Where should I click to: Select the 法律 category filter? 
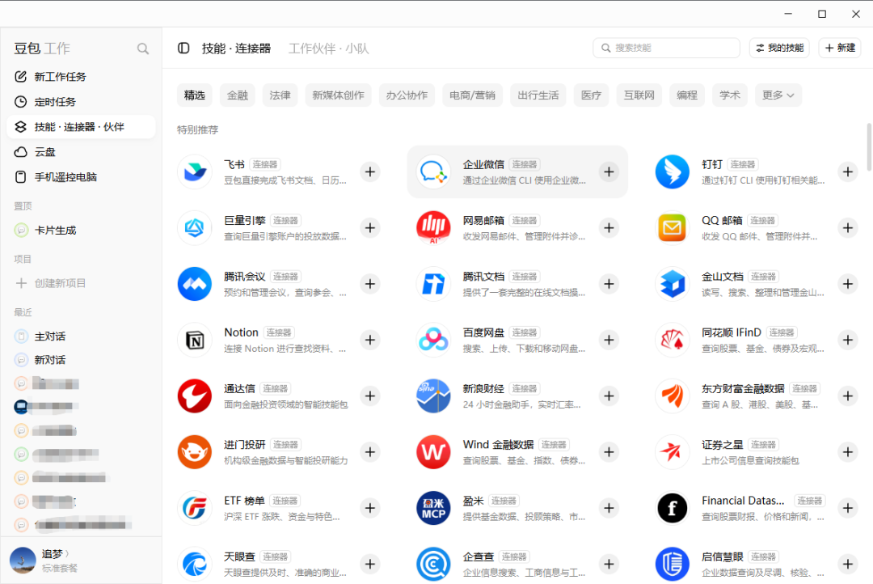coord(280,95)
